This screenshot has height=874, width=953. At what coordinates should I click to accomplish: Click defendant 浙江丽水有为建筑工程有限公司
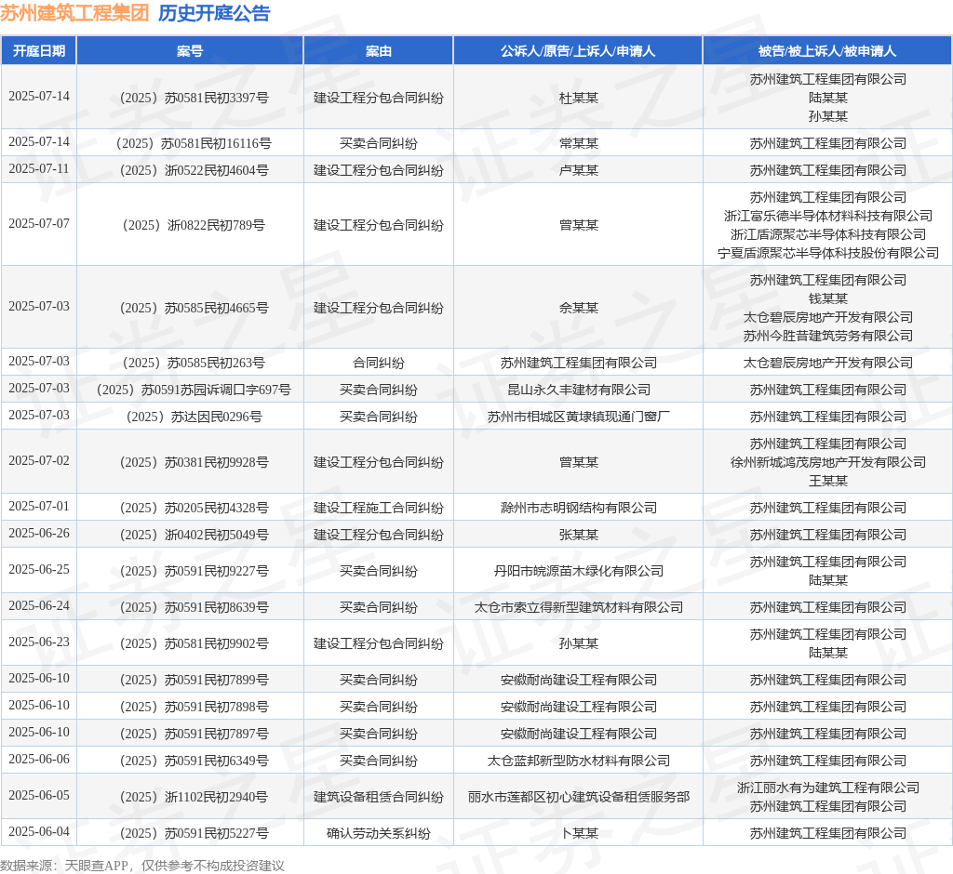[x=827, y=788]
